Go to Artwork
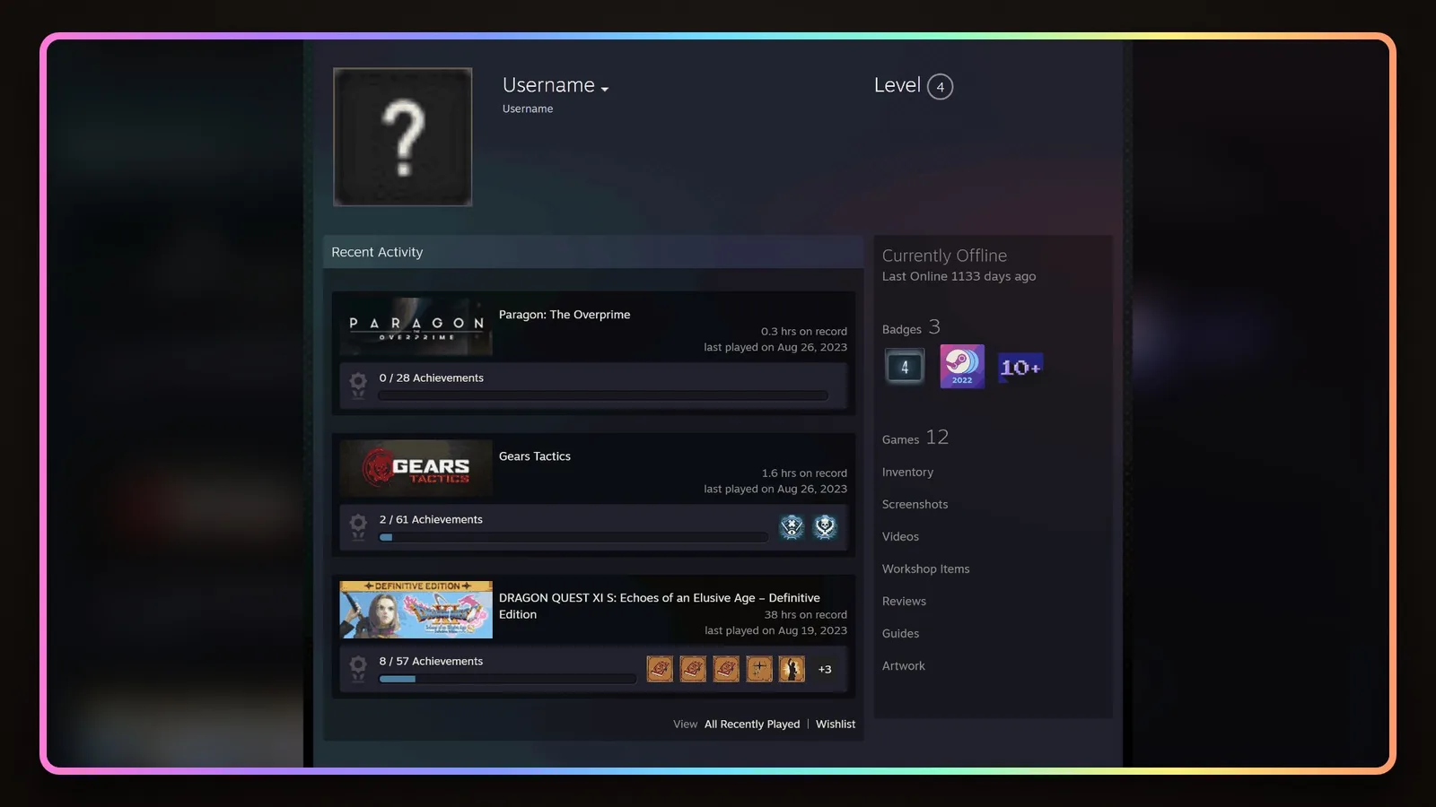This screenshot has width=1436, height=807. pos(903,666)
